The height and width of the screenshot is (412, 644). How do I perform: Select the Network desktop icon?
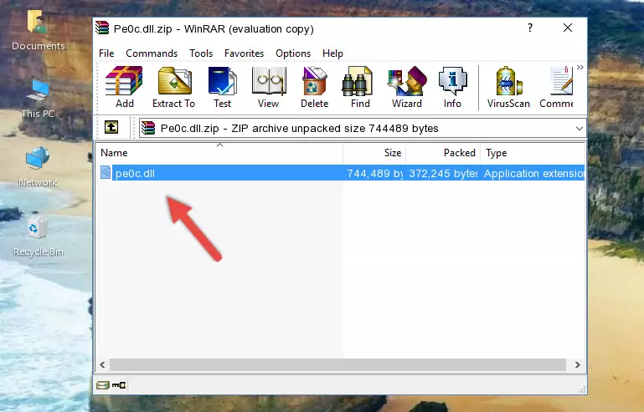click(x=38, y=167)
